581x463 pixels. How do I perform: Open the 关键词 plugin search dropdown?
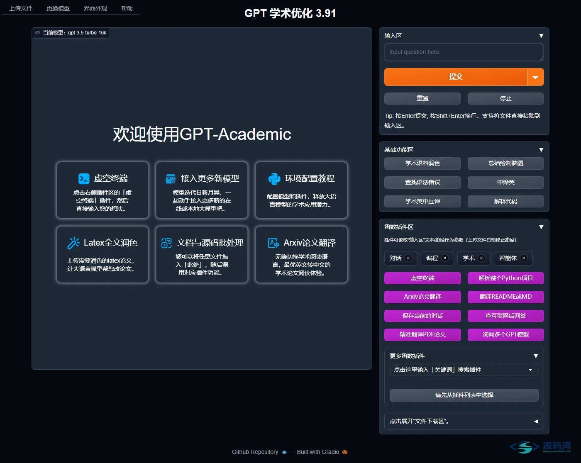click(464, 370)
